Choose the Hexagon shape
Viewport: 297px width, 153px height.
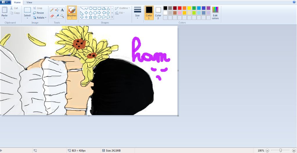point(95,13)
